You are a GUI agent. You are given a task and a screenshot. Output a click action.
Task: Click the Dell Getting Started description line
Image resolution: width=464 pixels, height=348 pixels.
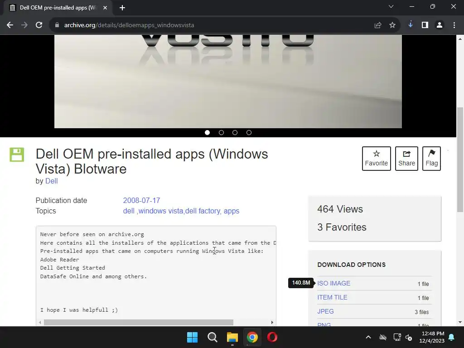(x=72, y=268)
